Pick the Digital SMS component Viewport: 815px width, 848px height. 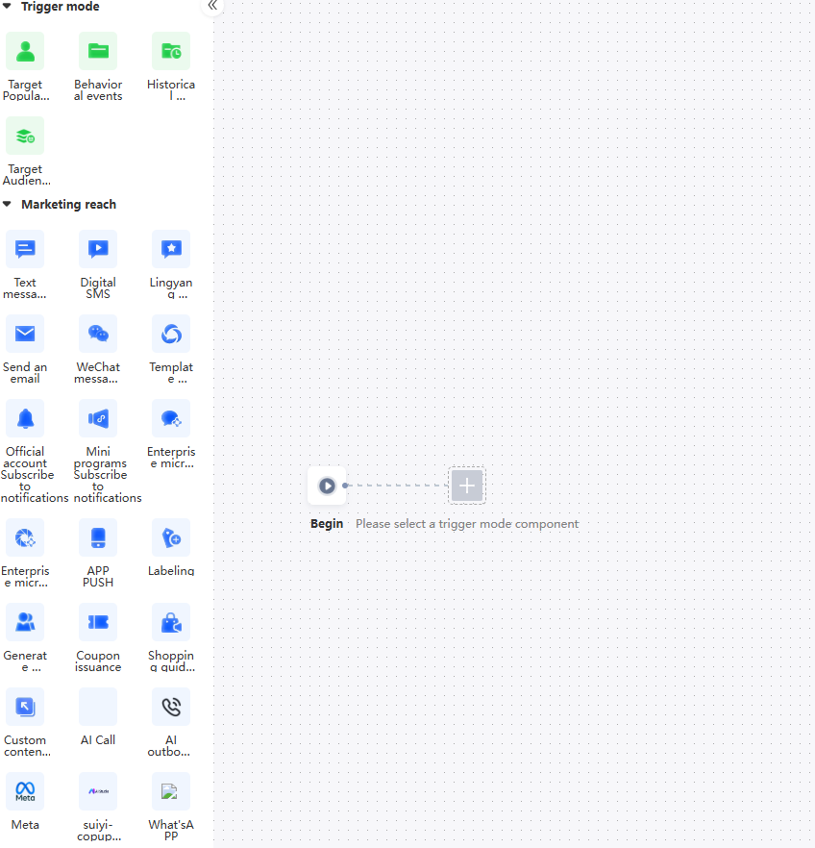98,249
